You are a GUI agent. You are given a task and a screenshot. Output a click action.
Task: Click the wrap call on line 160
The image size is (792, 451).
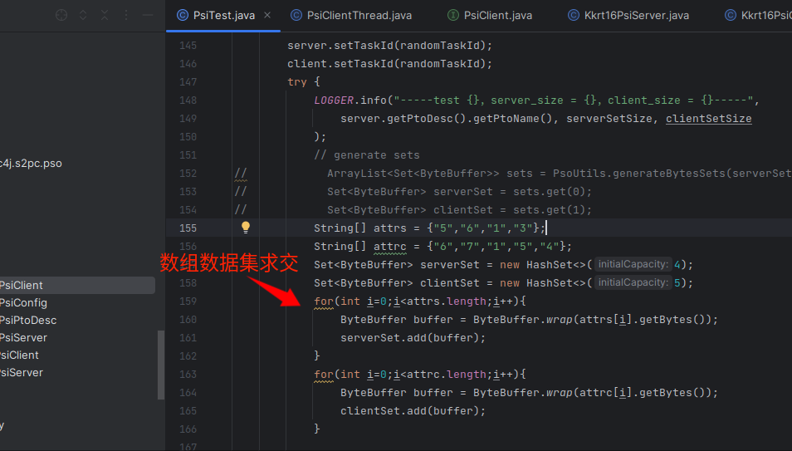pos(560,320)
